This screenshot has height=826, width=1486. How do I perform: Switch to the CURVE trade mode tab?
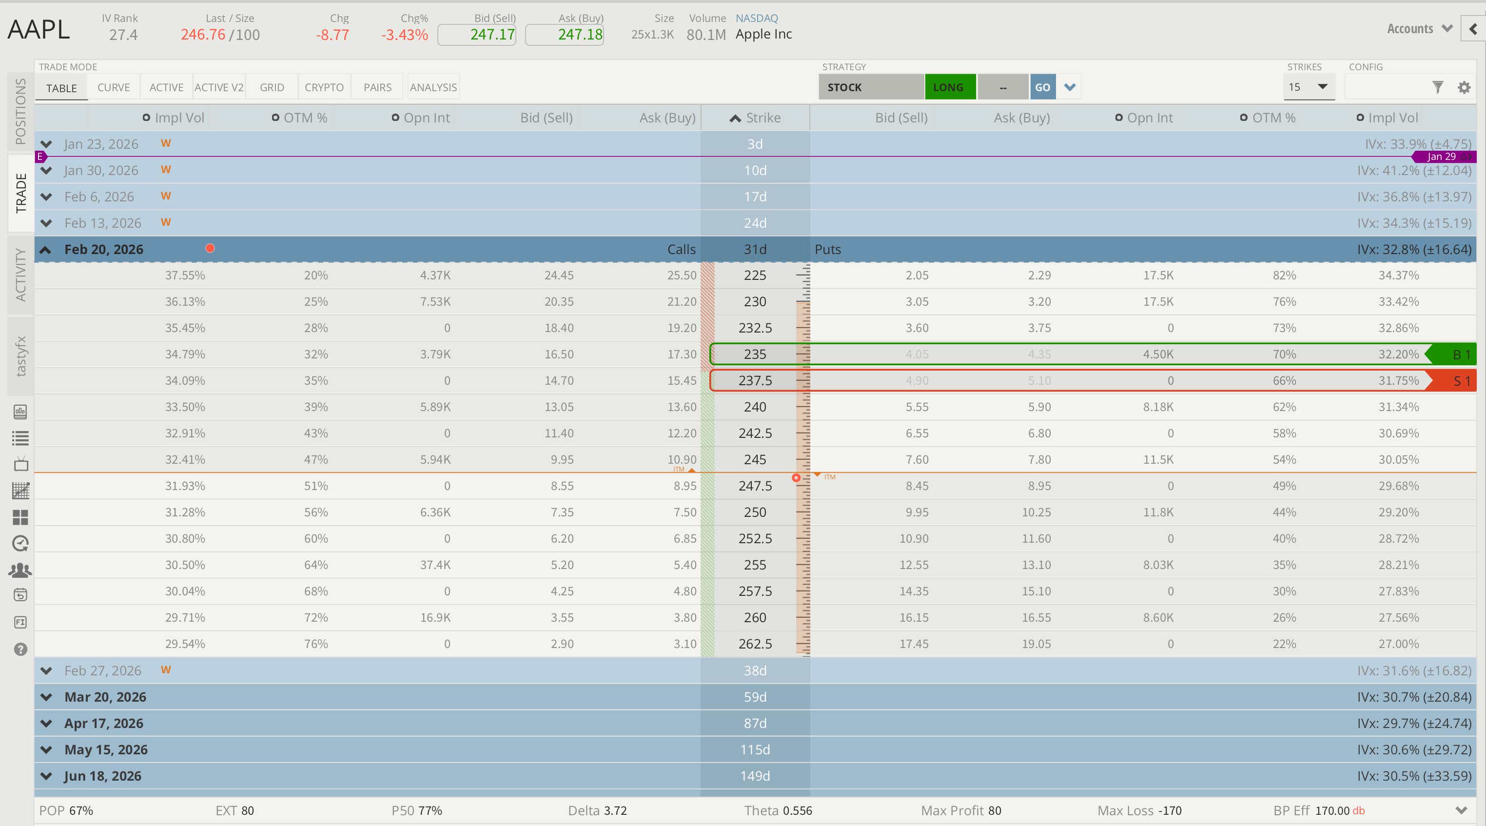(114, 87)
